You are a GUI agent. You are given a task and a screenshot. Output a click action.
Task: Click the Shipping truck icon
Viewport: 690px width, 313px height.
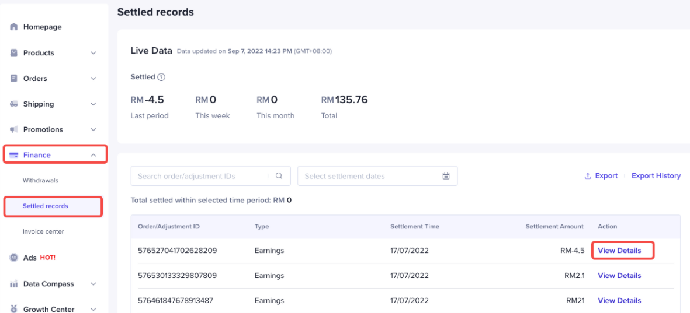[x=14, y=104]
